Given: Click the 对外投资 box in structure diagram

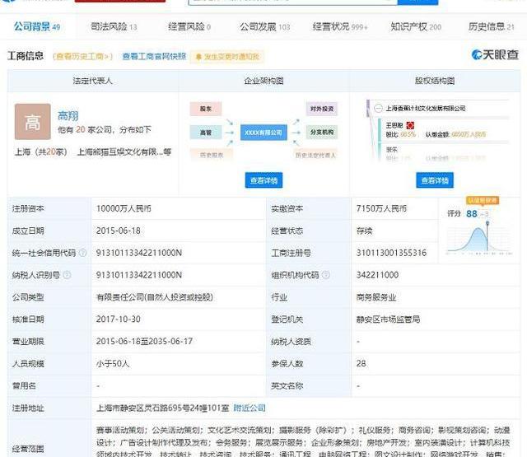Looking at the screenshot, I should click(x=322, y=109).
